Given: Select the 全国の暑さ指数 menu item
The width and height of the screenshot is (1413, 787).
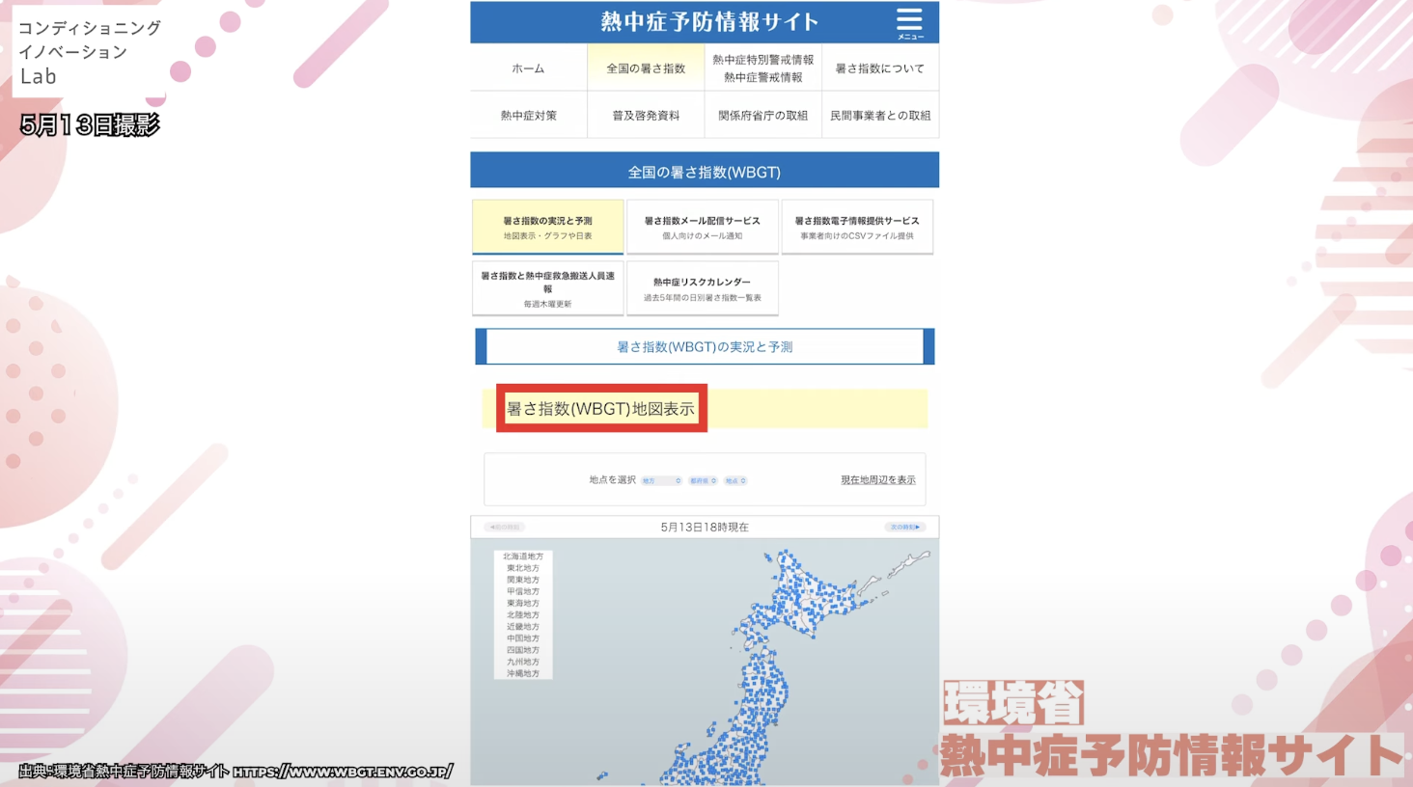Looking at the screenshot, I should [x=646, y=68].
